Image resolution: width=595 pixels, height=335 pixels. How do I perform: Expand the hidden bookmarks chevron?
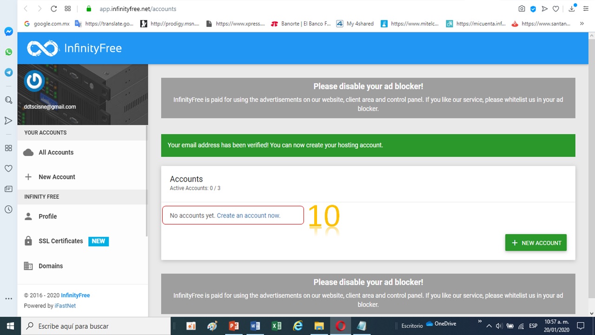(x=582, y=24)
